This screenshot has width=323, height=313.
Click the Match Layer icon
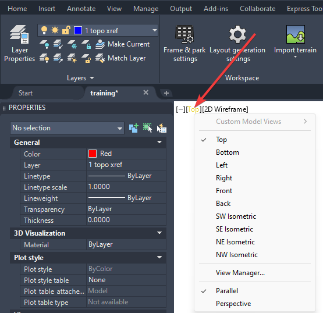click(x=100, y=58)
